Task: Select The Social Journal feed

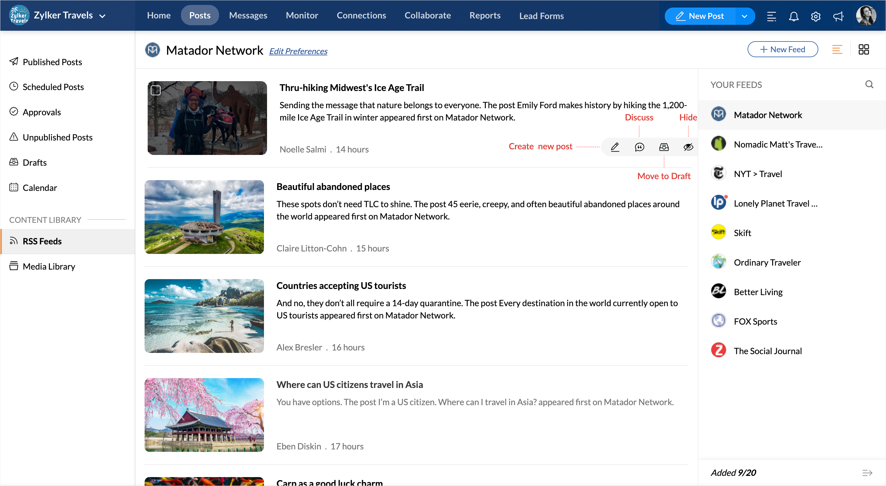Action: (x=792, y=351)
